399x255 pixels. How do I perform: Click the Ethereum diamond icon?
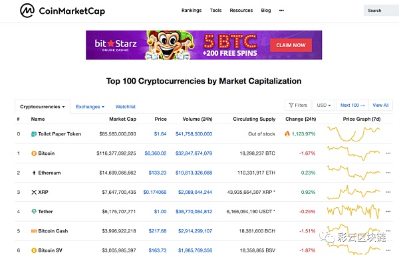coord(34,173)
